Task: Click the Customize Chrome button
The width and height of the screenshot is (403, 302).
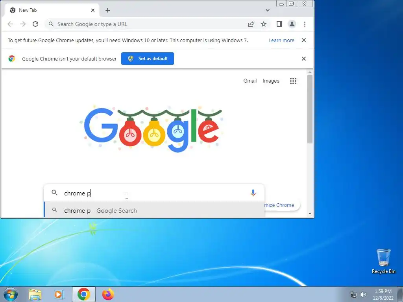Action: [x=282, y=205]
